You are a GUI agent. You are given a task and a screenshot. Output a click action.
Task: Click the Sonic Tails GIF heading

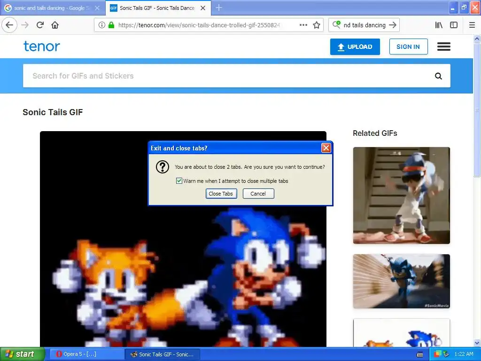(x=53, y=112)
